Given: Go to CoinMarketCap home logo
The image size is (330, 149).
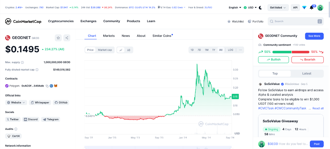Looking at the screenshot, I should click(23, 21).
